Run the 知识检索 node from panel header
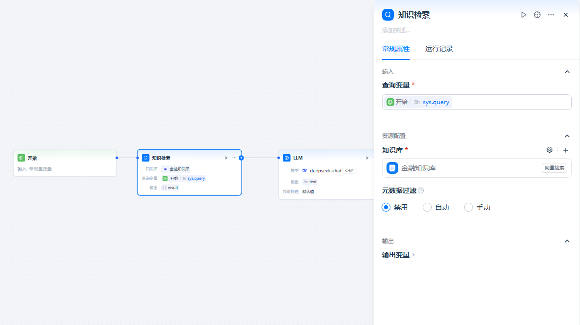This screenshot has height=325, width=580. 524,15
